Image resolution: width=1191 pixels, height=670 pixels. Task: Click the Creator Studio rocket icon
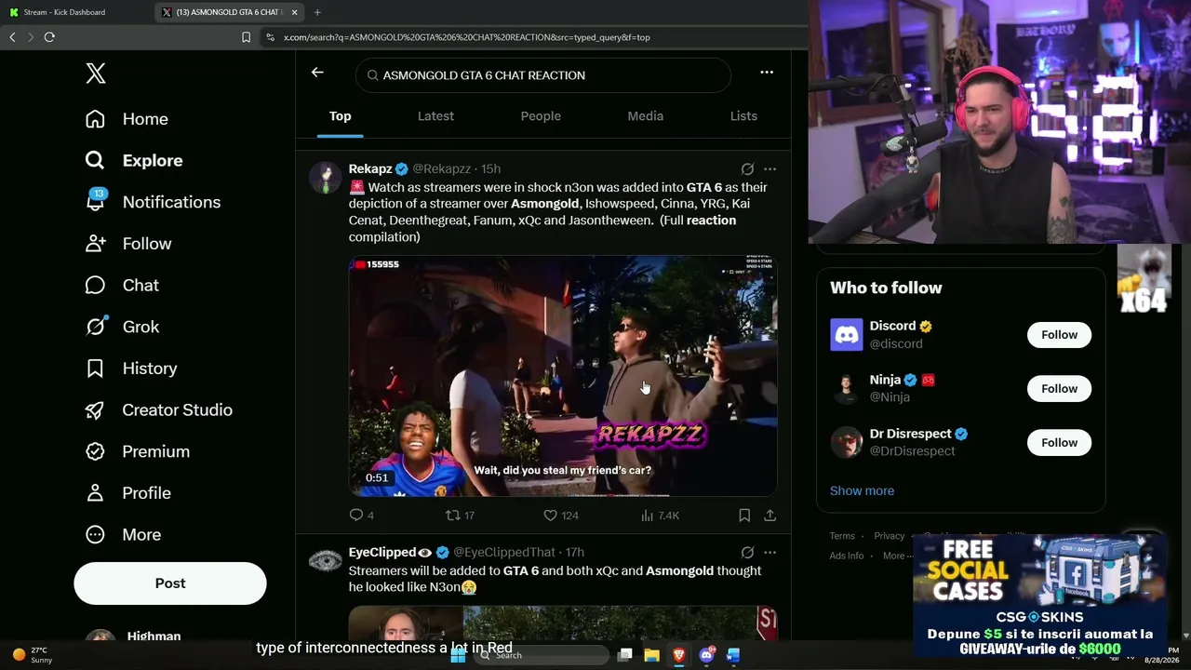click(x=95, y=409)
